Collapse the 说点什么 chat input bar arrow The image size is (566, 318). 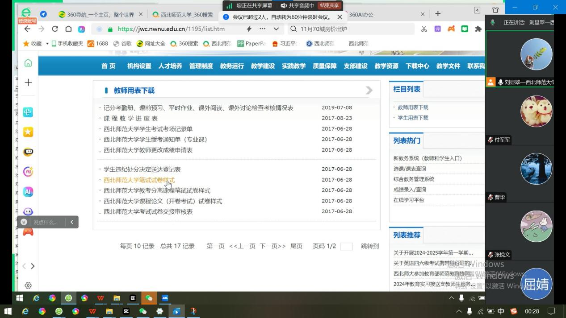[x=71, y=222]
